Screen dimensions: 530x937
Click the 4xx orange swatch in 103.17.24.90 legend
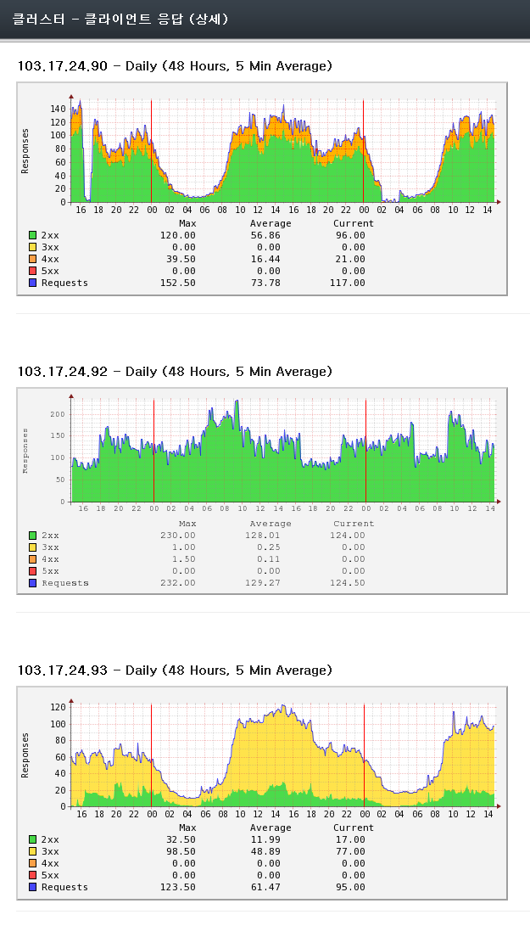pos(33,260)
